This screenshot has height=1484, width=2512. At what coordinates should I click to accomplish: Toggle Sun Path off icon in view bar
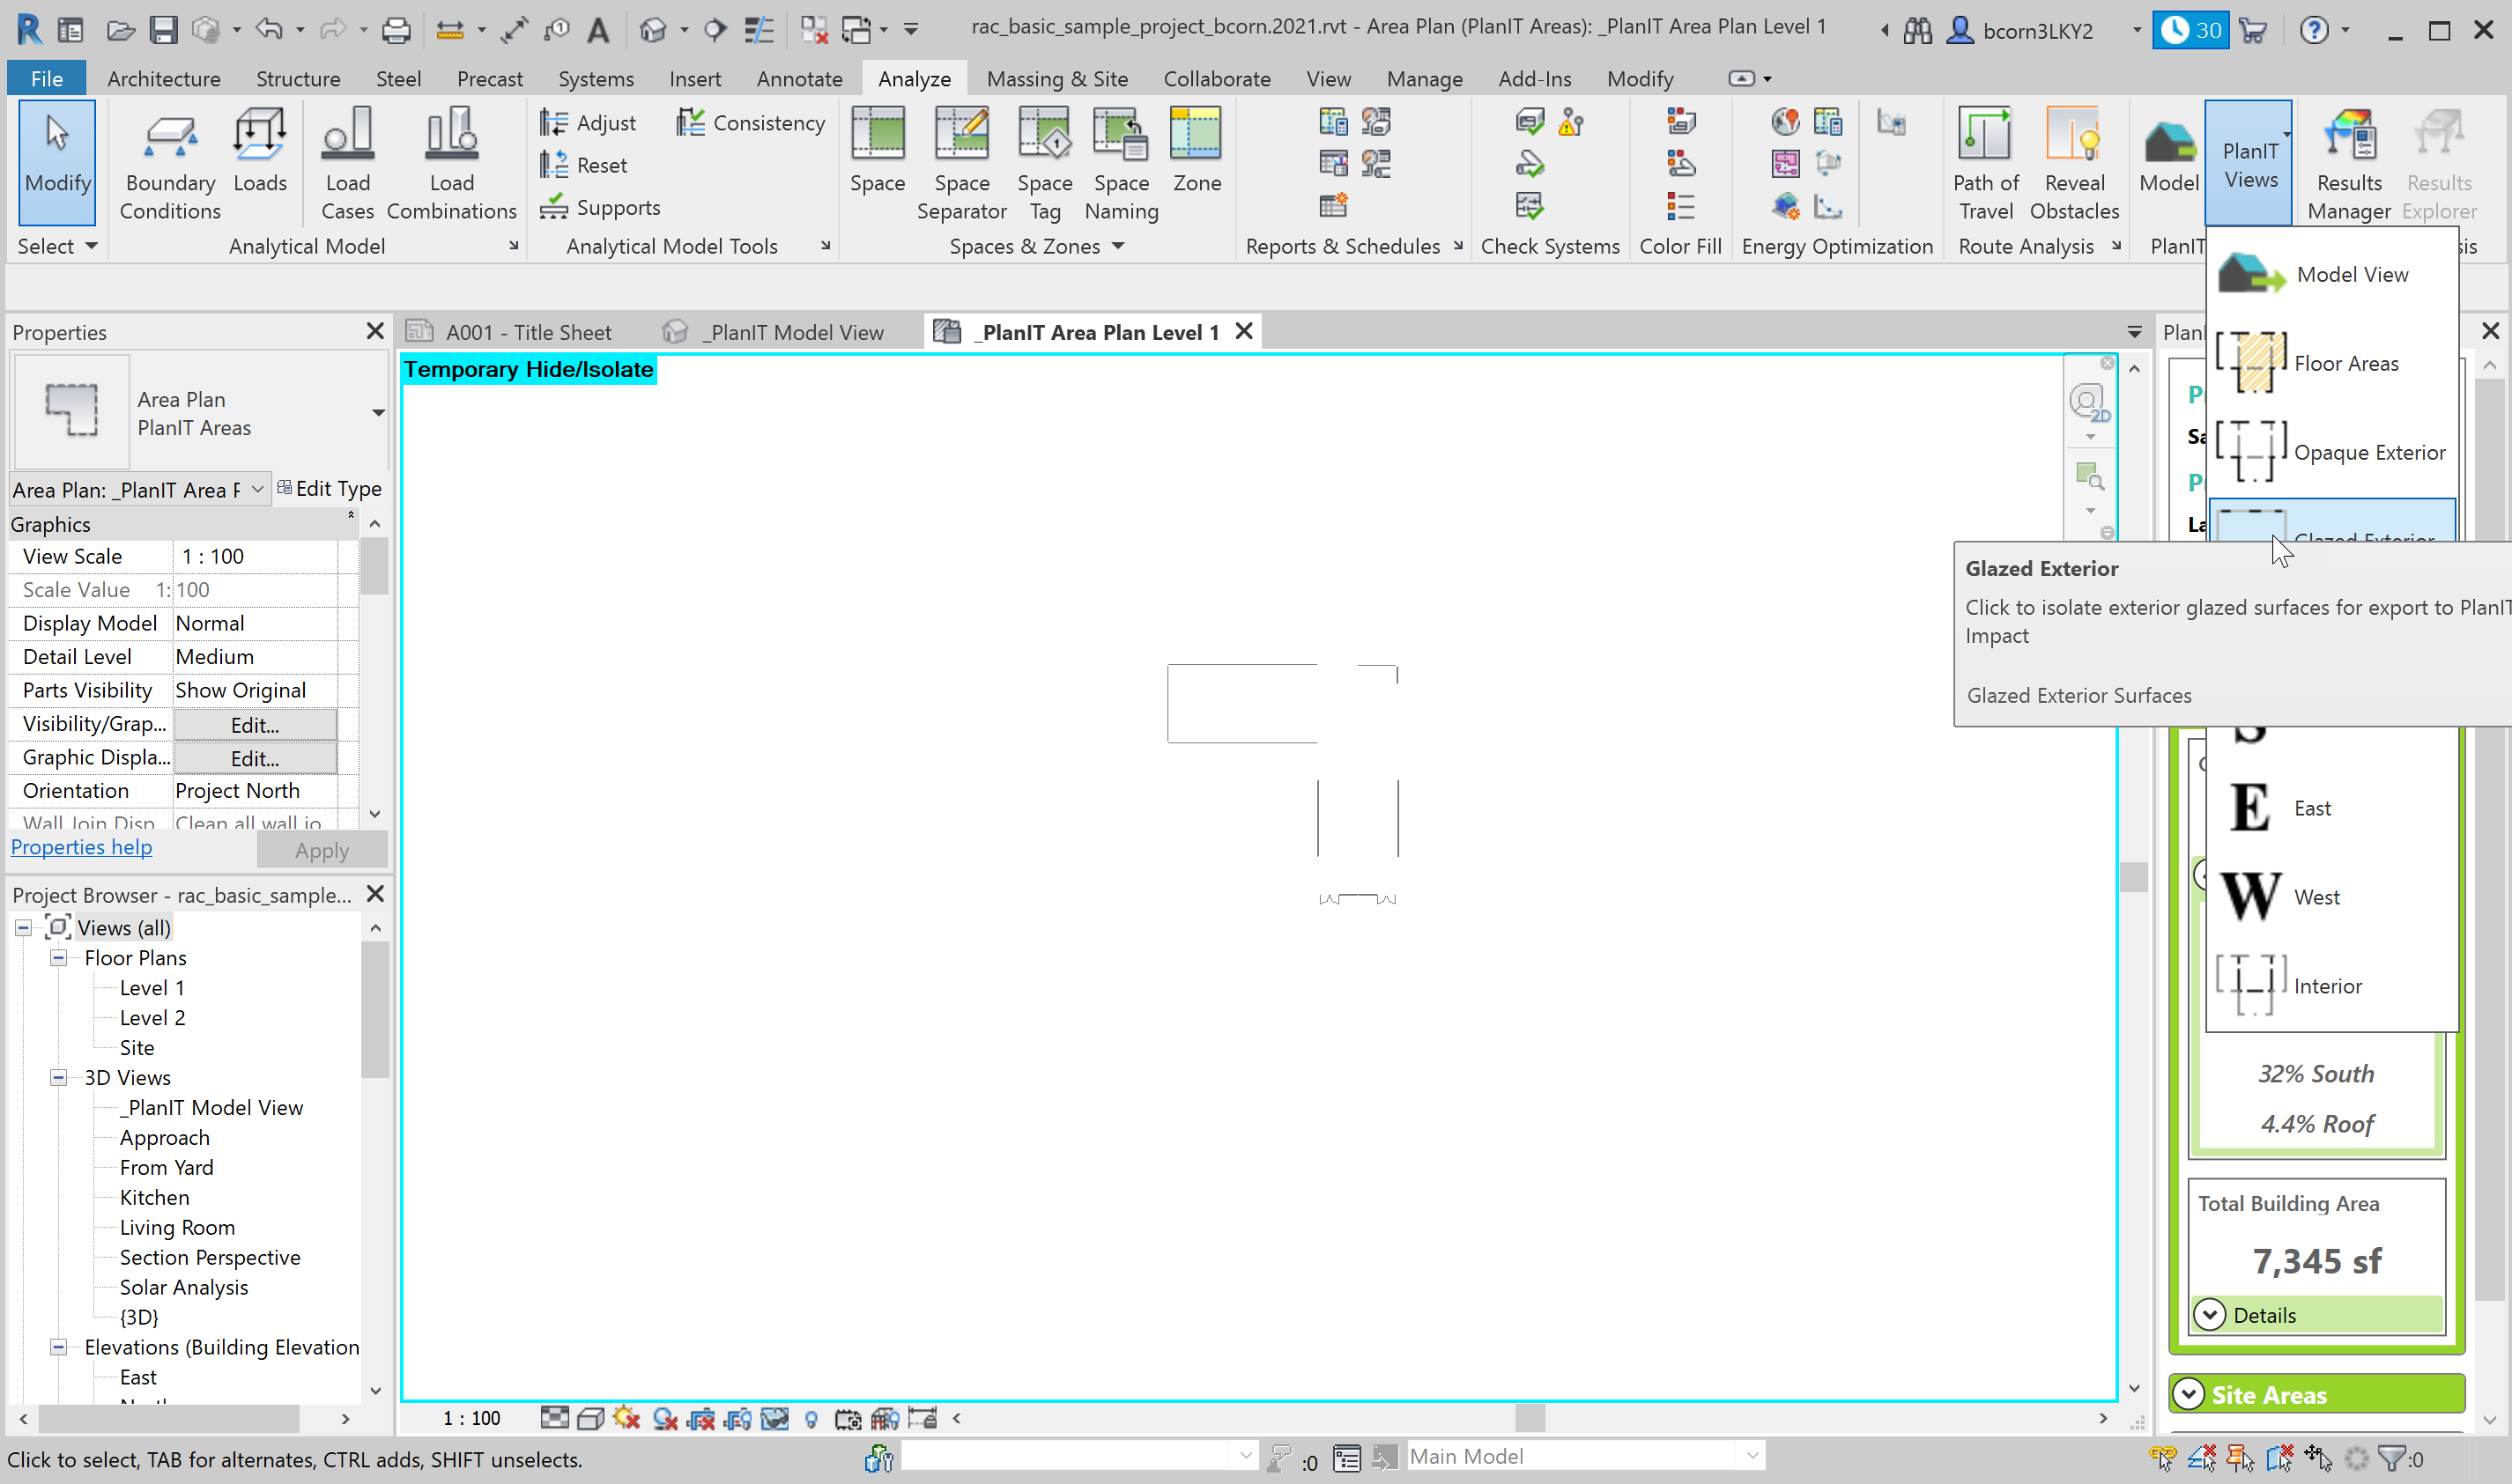627,1418
